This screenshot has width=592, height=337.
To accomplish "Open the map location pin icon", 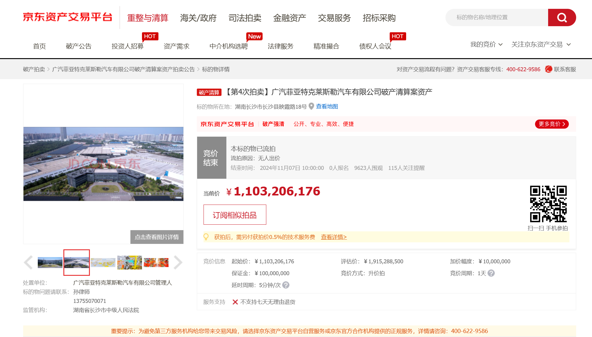I will click(311, 106).
